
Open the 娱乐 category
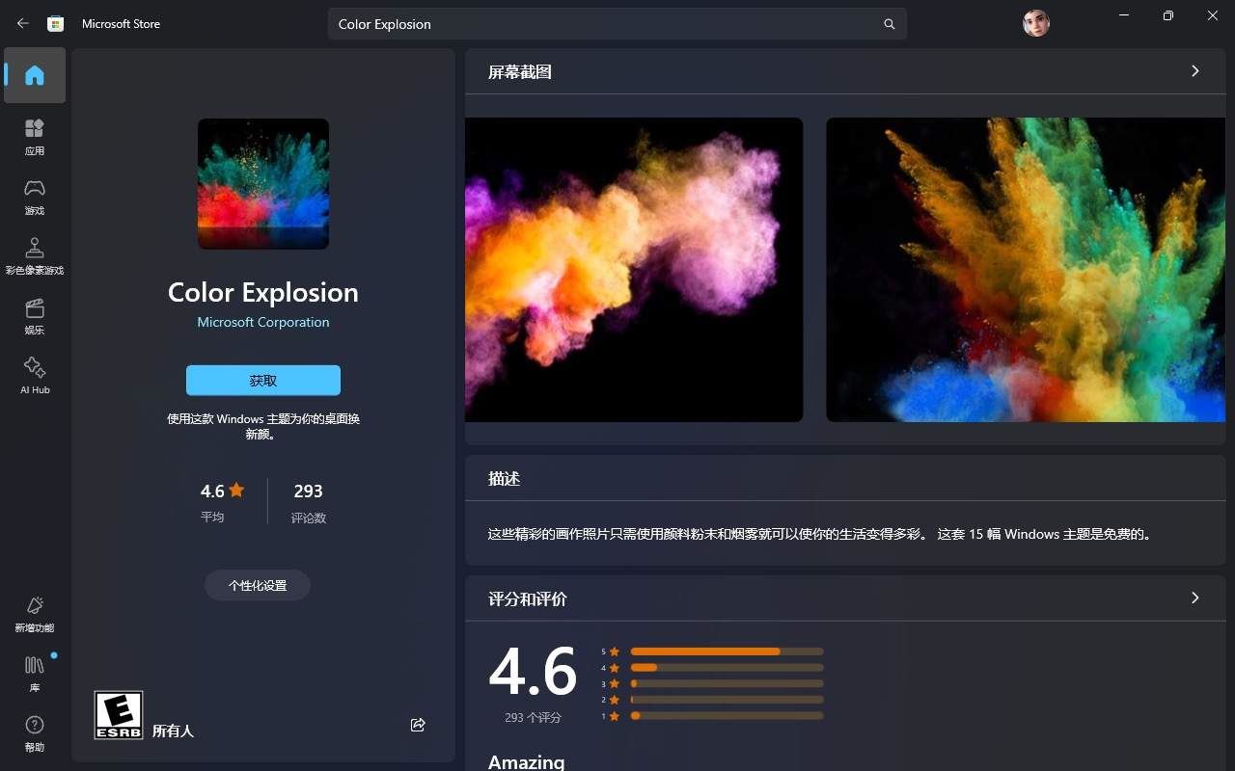click(34, 316)
